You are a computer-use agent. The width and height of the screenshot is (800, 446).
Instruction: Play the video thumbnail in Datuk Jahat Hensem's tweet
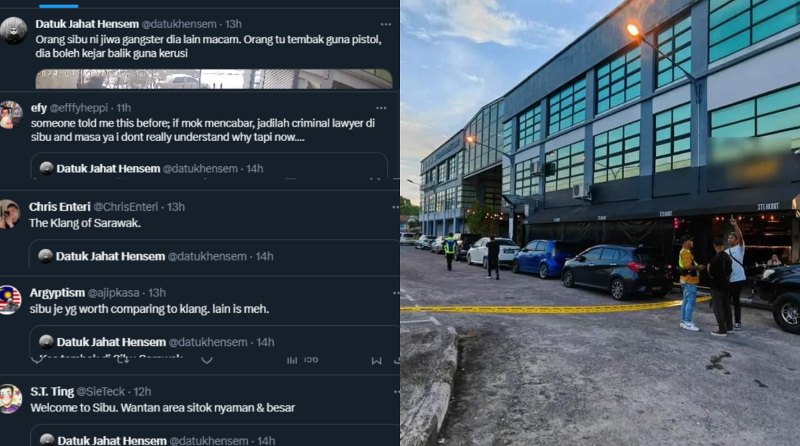pyautogui.click(x=214, y=79)
